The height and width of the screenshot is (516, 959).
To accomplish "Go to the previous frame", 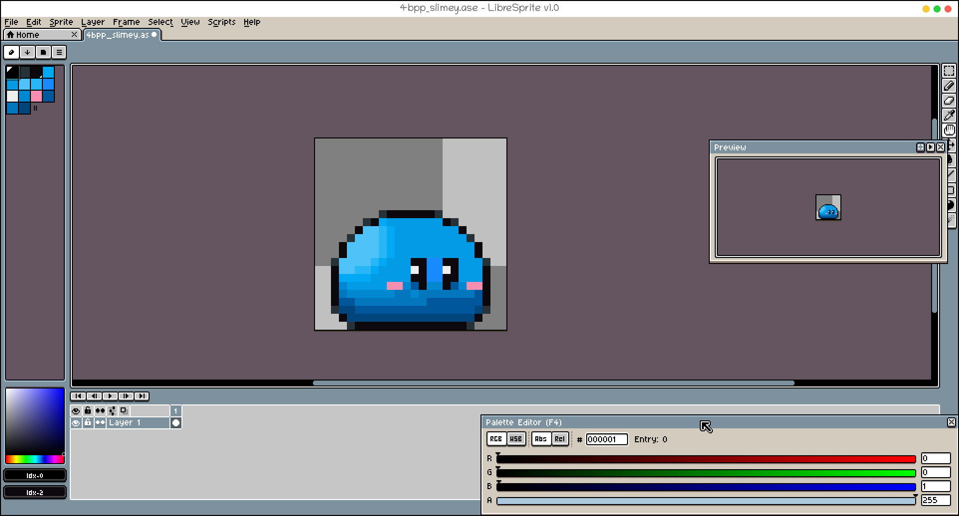I will (94, 396).
